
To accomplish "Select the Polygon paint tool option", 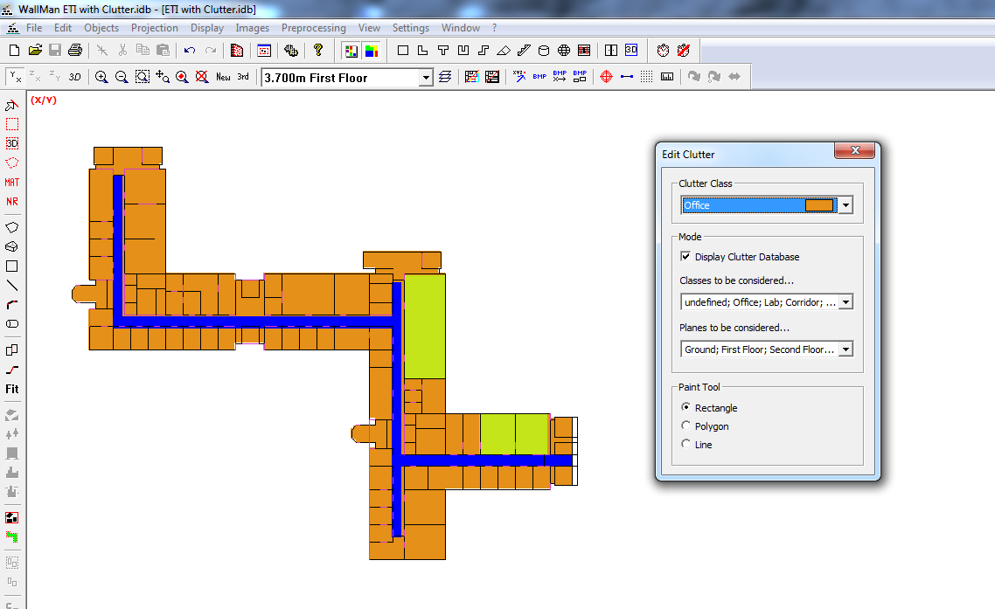I will point(686,426).
